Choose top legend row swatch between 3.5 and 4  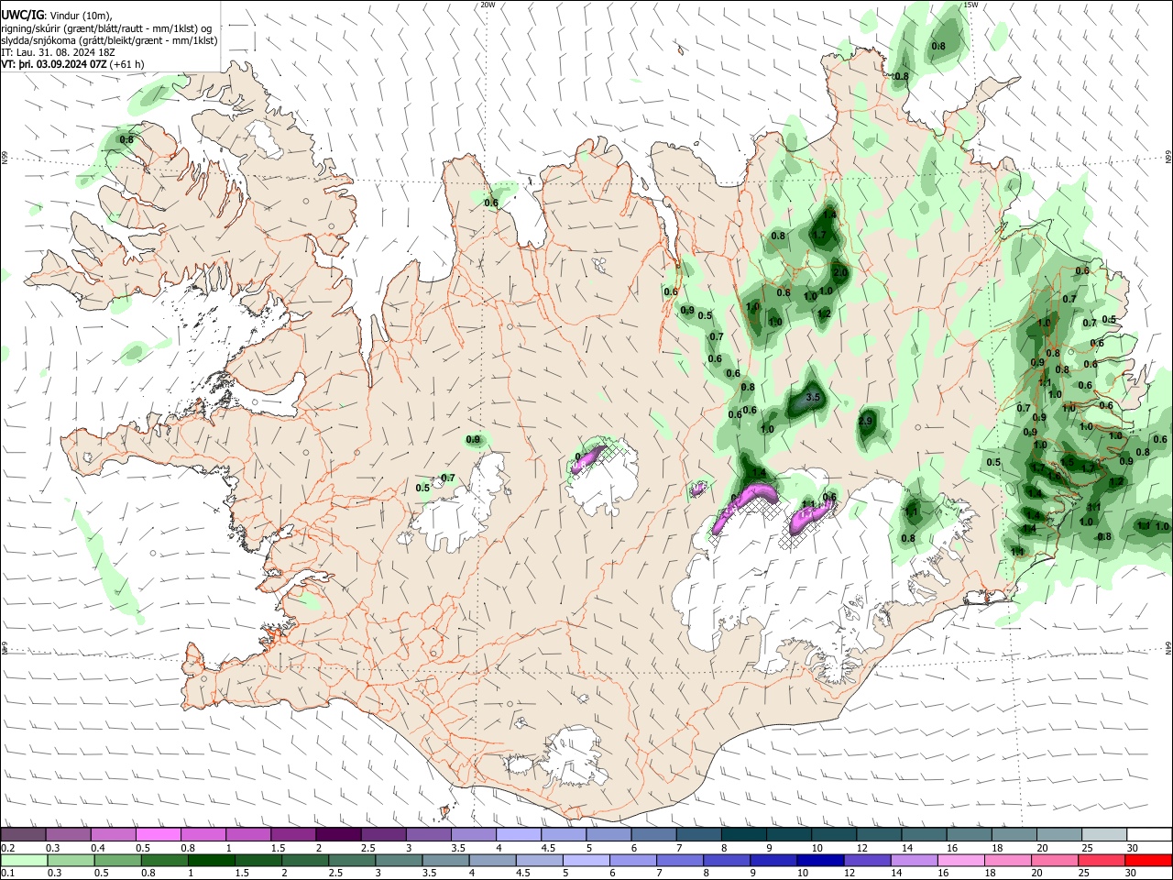473,834
